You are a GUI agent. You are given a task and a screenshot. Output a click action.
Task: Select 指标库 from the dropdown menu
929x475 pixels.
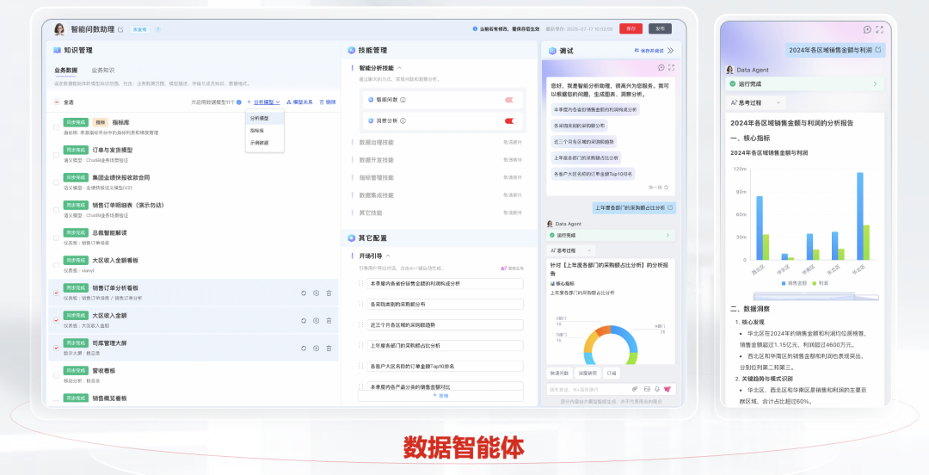pos(257,130)
